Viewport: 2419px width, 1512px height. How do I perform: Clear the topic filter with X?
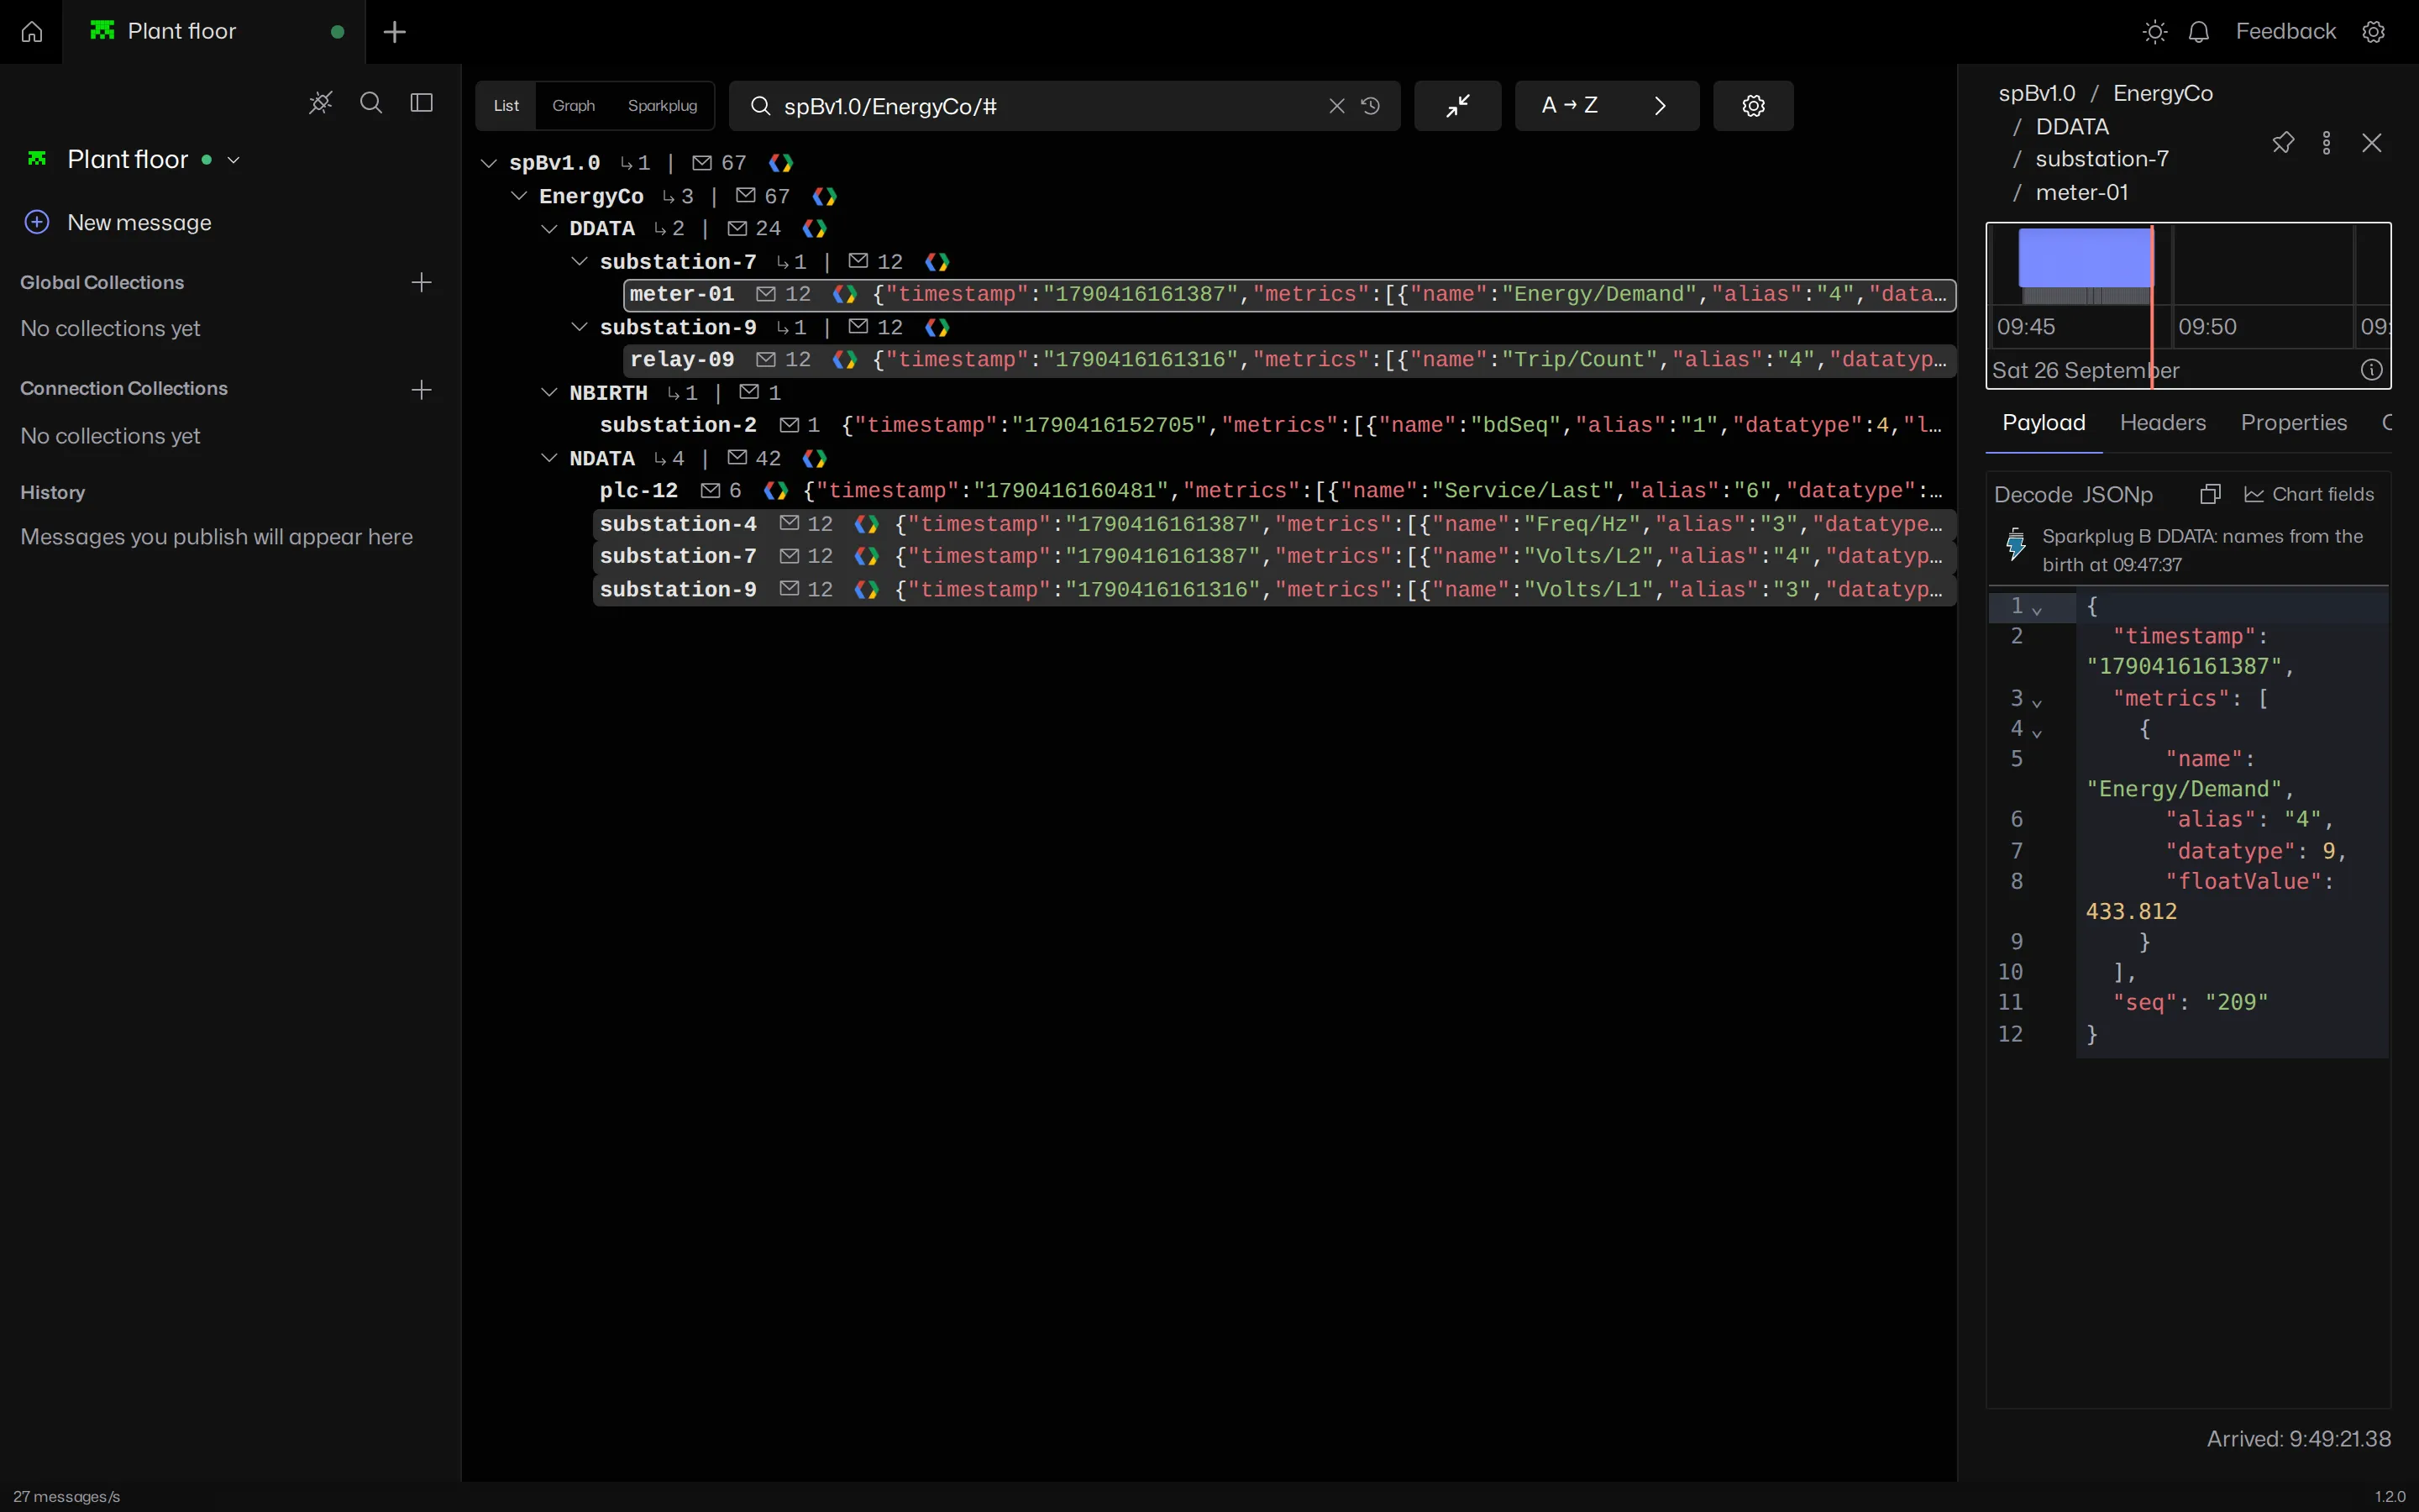tap(1336, 106)
